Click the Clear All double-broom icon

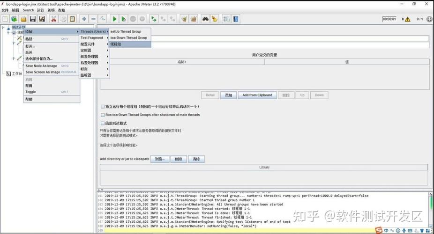click(194, 19)
